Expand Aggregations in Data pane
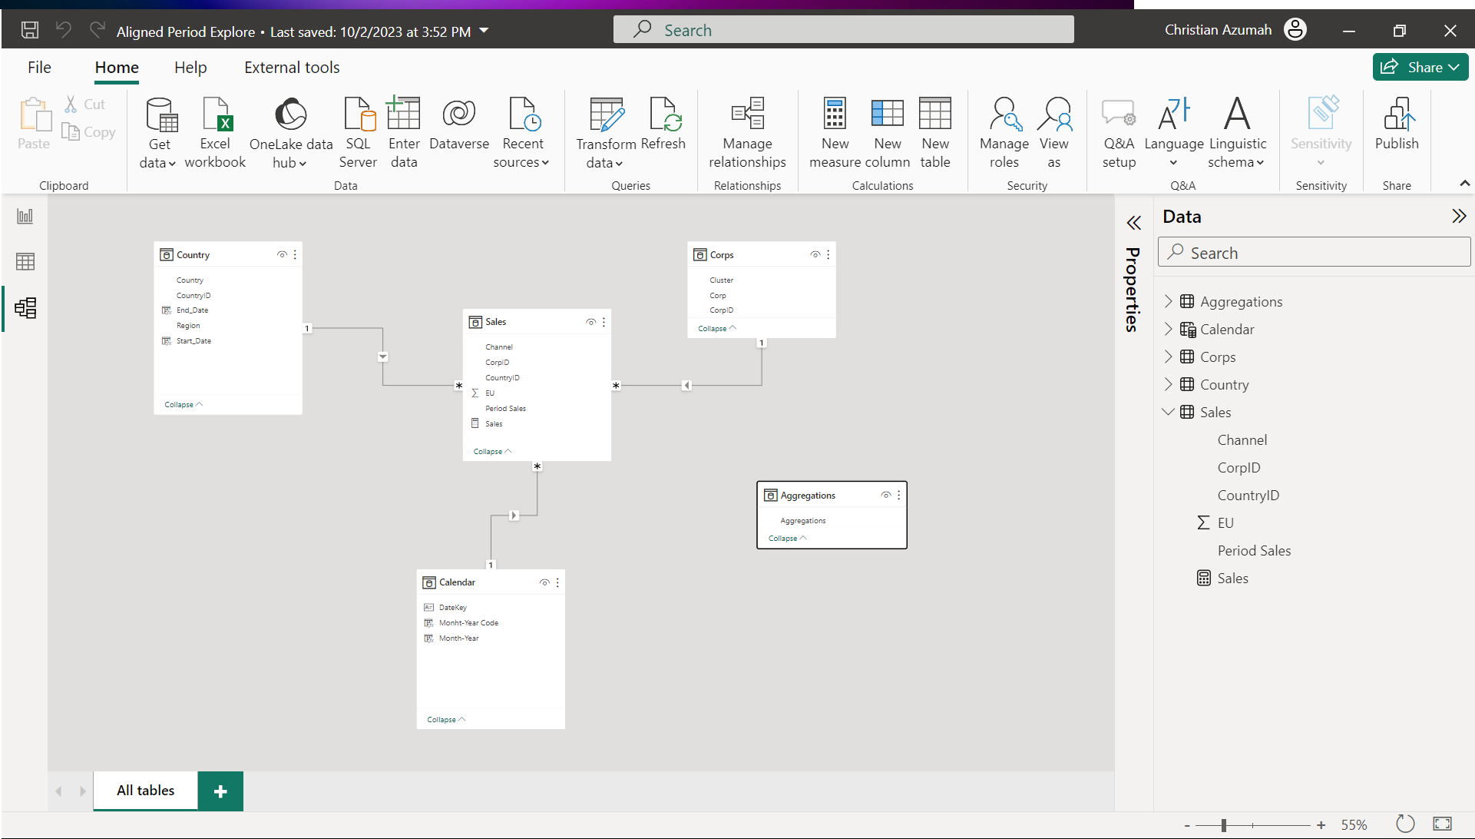Viewport: 1475px width, 839px height. (x=1168, y=301)
